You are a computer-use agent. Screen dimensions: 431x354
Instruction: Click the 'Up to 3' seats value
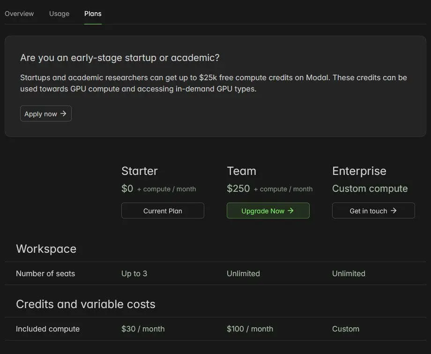point(134,274)
